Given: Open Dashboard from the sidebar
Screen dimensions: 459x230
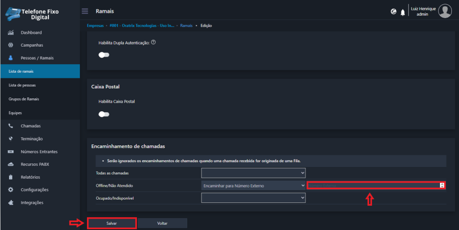Looking at the screenshot, I should [x=31, y=32].
